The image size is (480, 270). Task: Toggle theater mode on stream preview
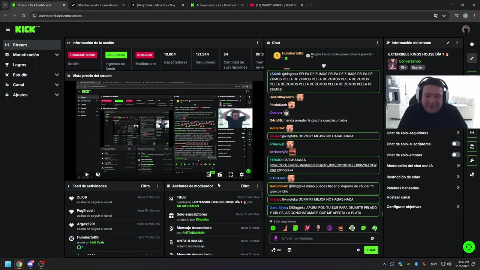point(220,174)
